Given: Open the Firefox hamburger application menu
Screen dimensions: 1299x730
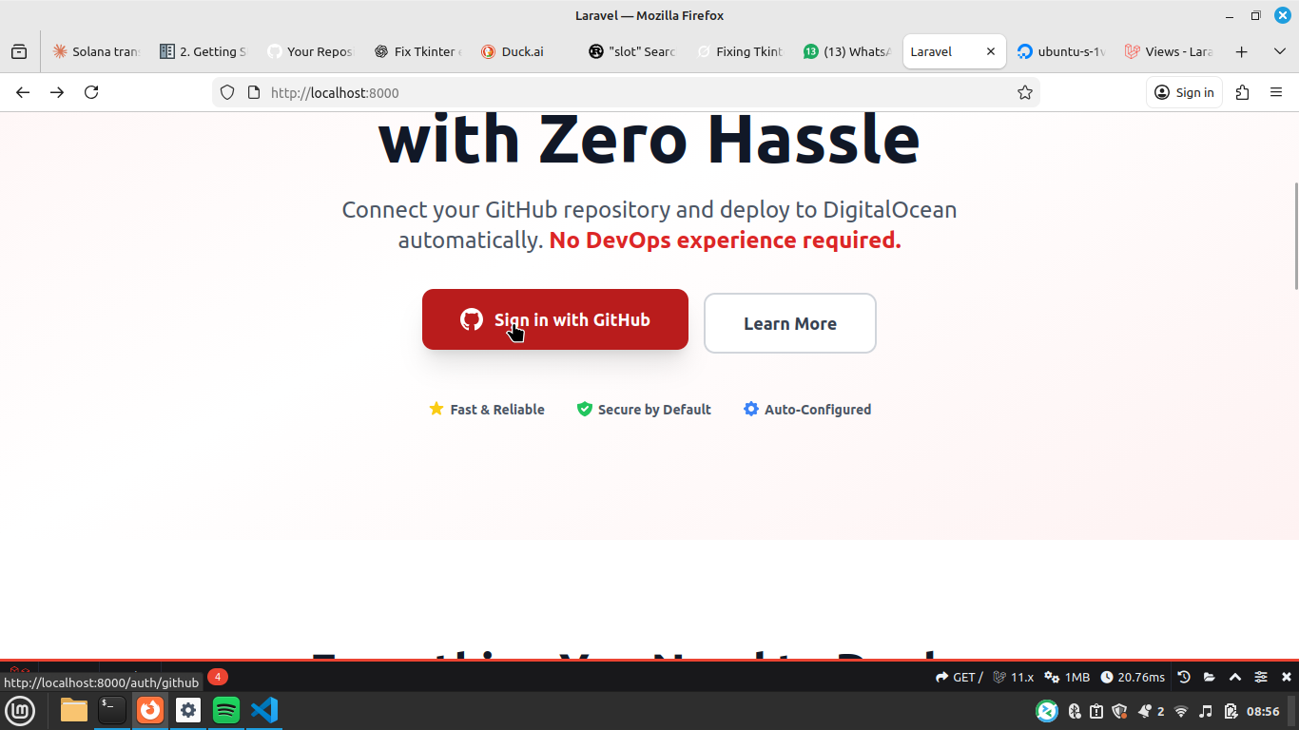Looking at the screenshot, I should click(x=1276, y=92).
